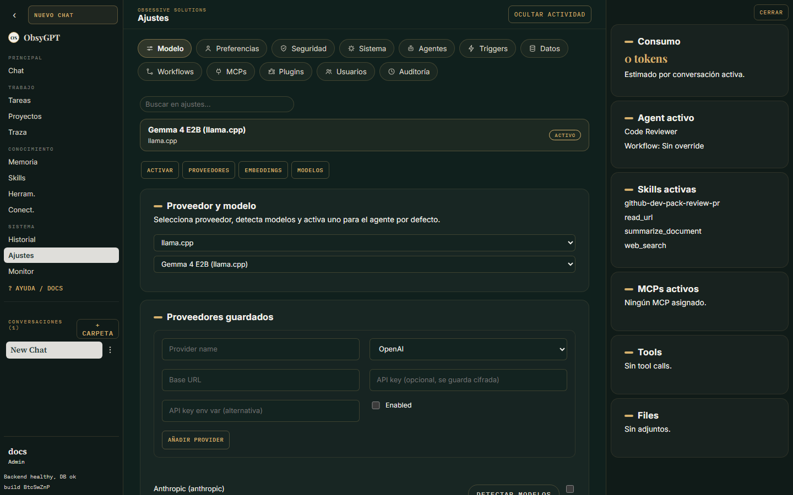Viewport: 793px width, 495px height.
Task: Open the MCPs tab
Action: (231, 71)
